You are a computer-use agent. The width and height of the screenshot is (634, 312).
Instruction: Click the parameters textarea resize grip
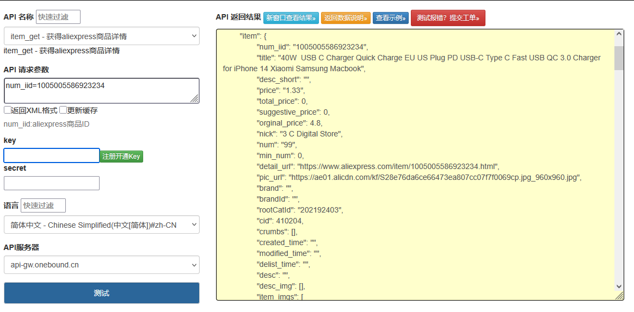click(x=194, y=98)
